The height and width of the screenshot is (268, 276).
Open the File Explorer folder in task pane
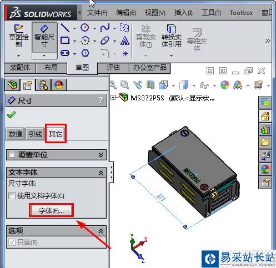pos(265,143)
